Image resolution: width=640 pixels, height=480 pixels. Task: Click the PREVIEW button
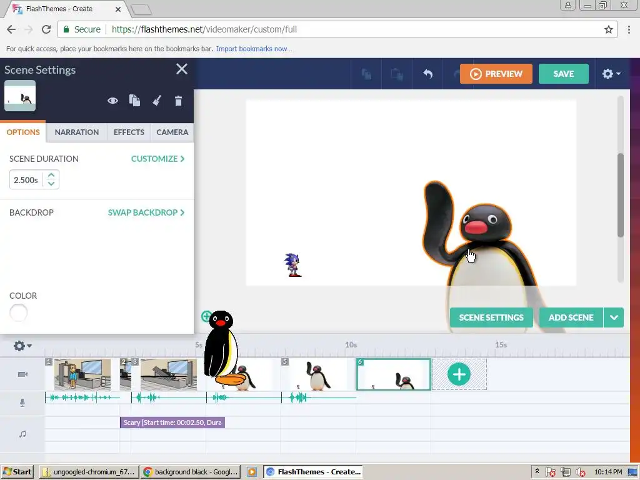point(496,74)
